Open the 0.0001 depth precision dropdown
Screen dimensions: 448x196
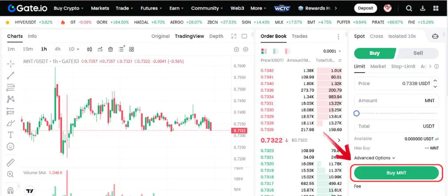(x=332, y=51)
